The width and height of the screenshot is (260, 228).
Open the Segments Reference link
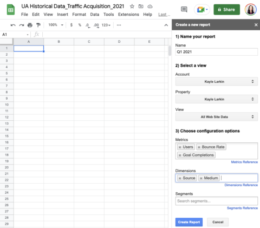(242, 208)
